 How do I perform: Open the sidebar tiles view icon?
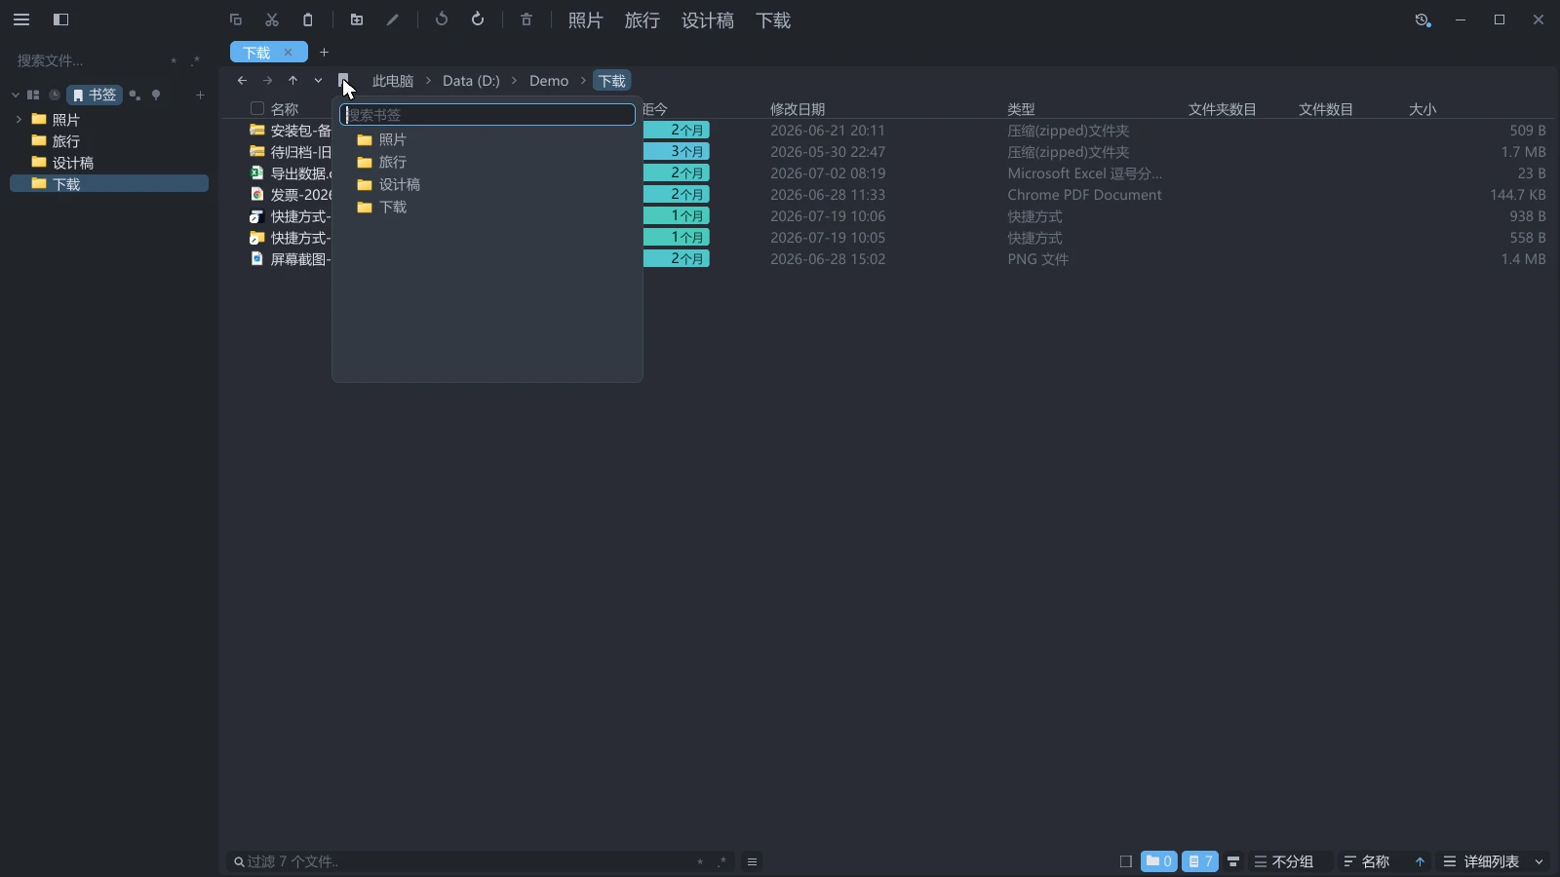[x=33, y=95]
